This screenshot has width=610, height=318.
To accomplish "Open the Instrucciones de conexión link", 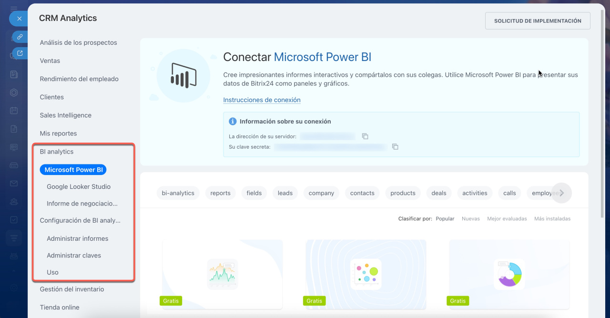I will pyautogui.click(x=262, y=100).
